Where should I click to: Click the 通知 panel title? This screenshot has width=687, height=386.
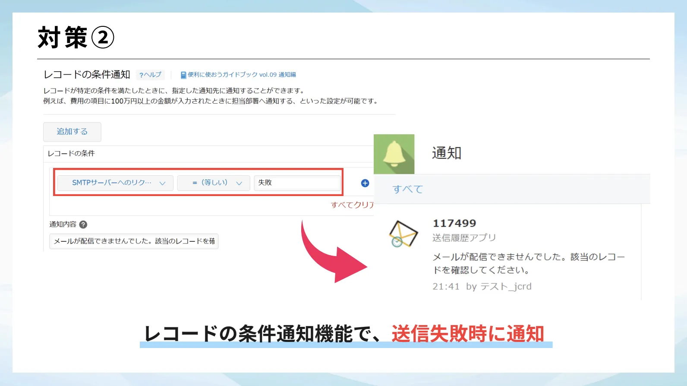click(x=447, y=153)
